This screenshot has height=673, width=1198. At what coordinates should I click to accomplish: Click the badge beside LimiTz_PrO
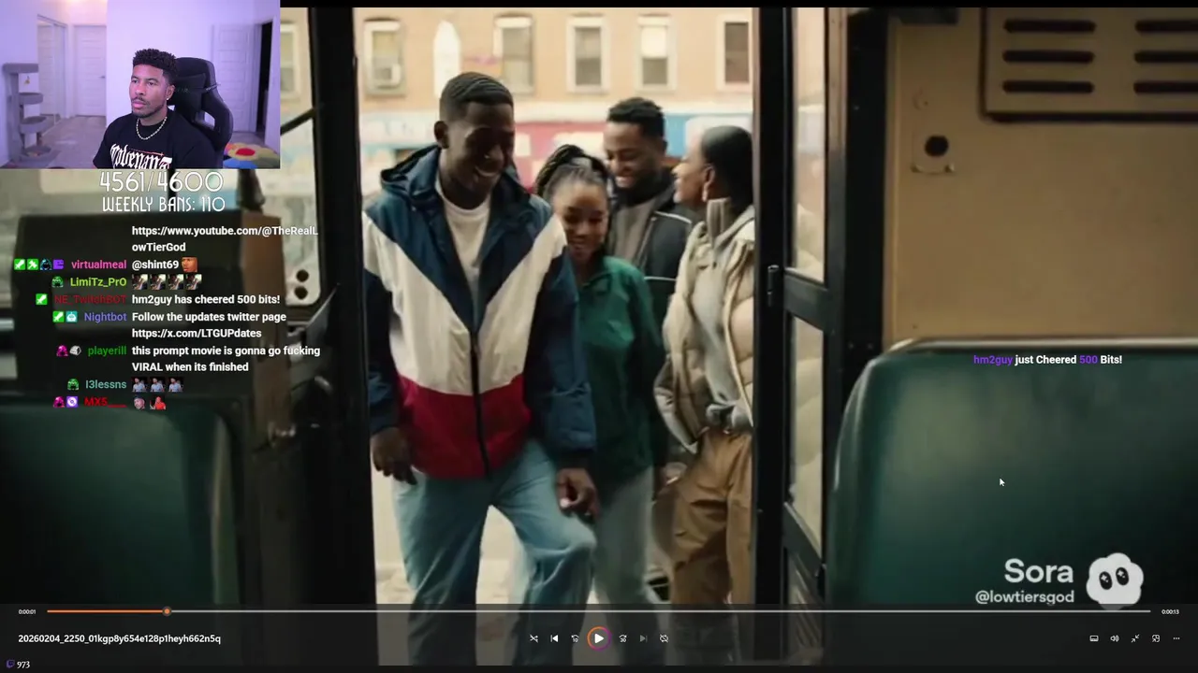pyautogui.click(x=58, y=281)
